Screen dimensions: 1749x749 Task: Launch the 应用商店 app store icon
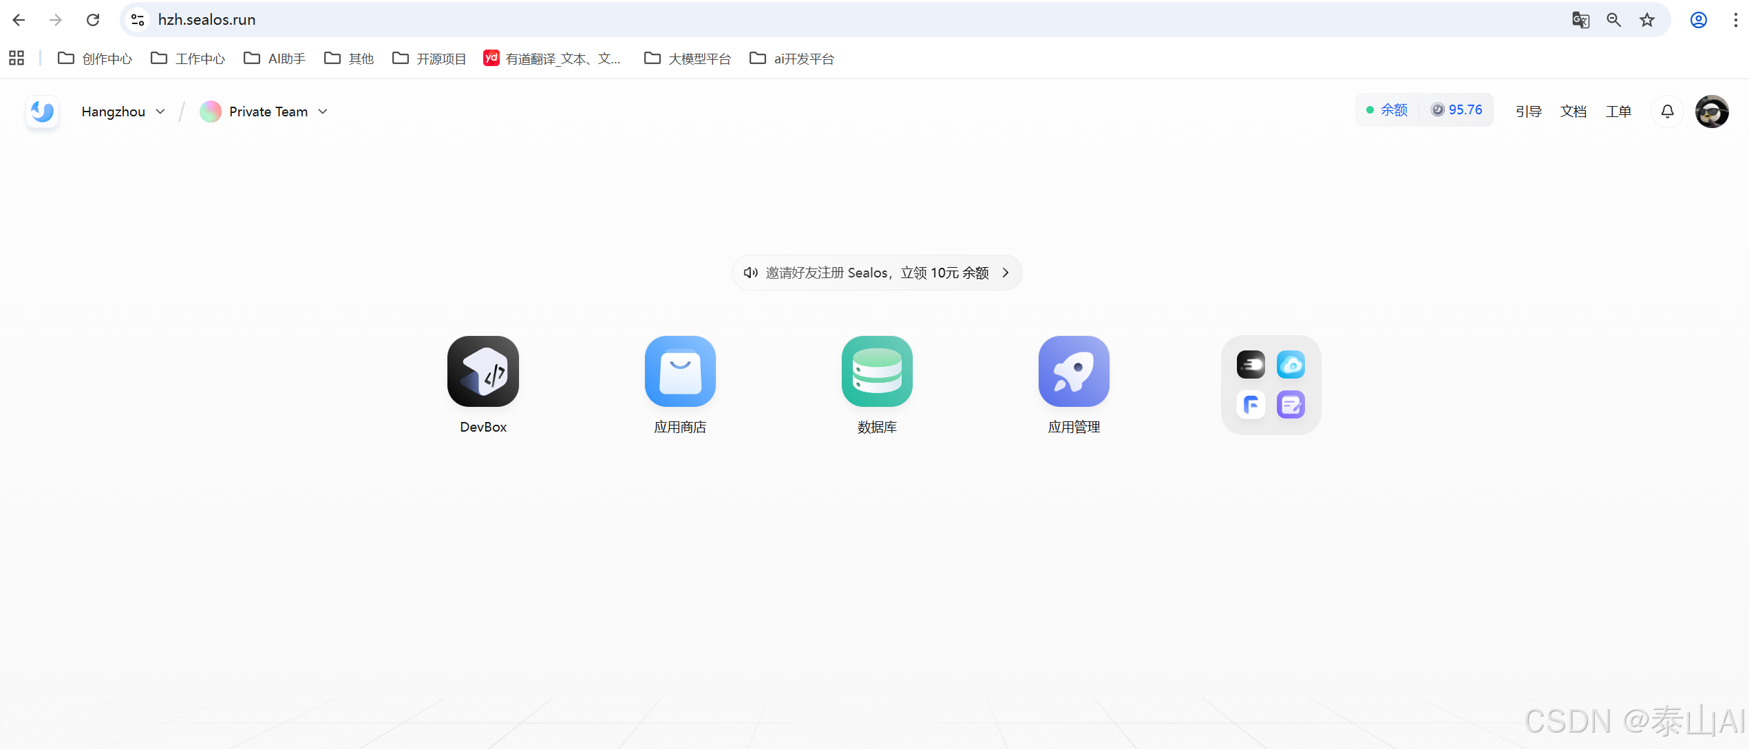[680, 371]
